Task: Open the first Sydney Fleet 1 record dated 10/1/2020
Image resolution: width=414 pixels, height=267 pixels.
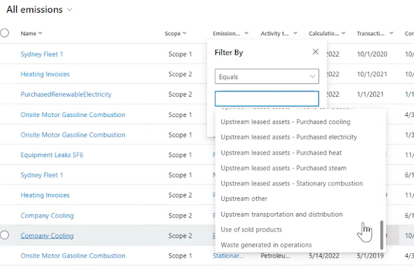Action: (42, 54)
